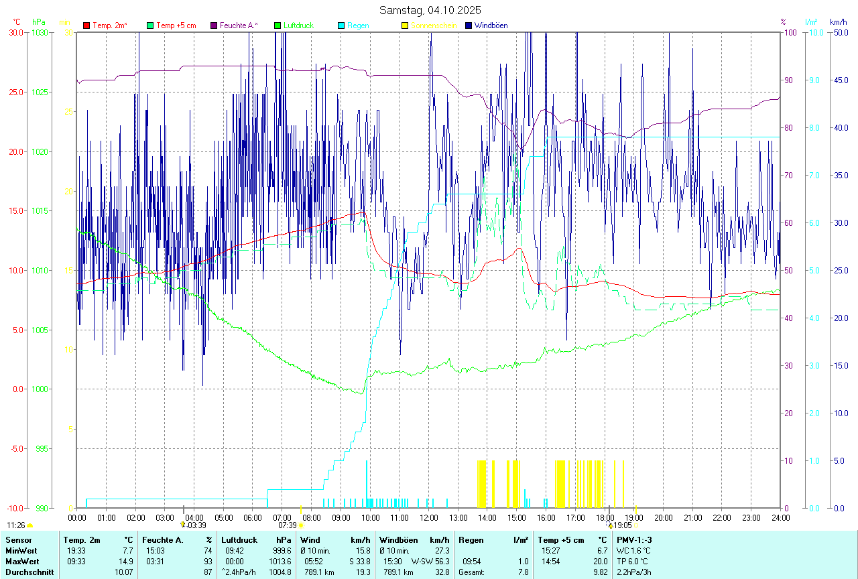Click the yellow Sonnenschein legend square
This screenshot has width=858, height=579.
pos(405,25)
